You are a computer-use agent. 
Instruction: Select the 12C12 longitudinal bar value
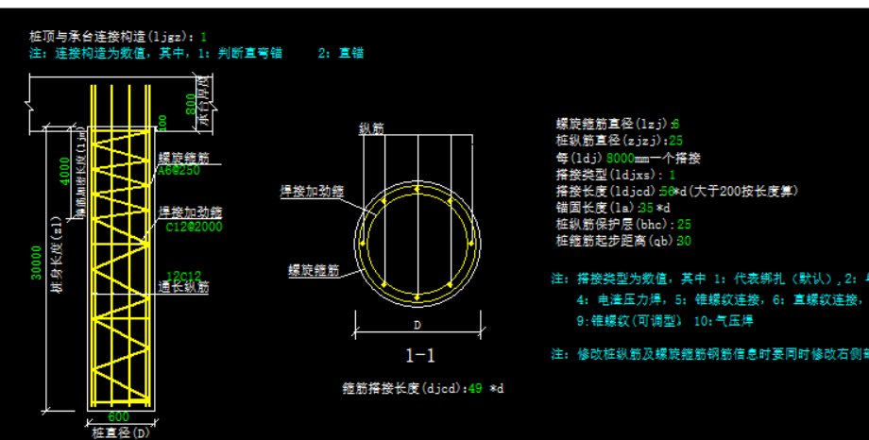tap(184, 276)
